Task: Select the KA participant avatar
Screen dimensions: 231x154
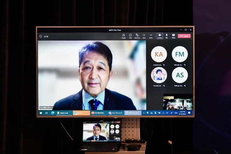Action: 159,54
